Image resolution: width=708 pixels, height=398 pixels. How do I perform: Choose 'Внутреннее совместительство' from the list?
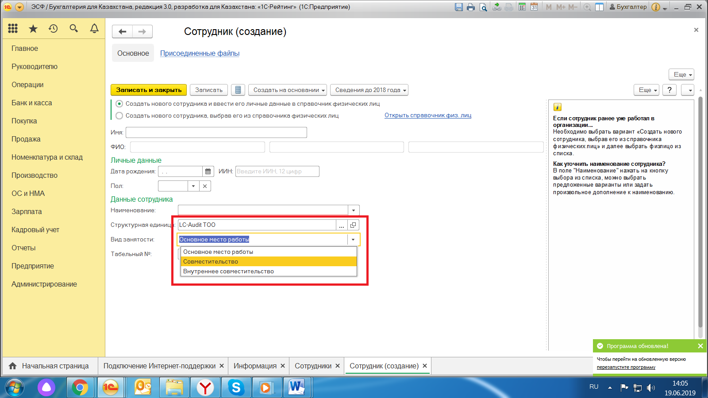point(269,272)
